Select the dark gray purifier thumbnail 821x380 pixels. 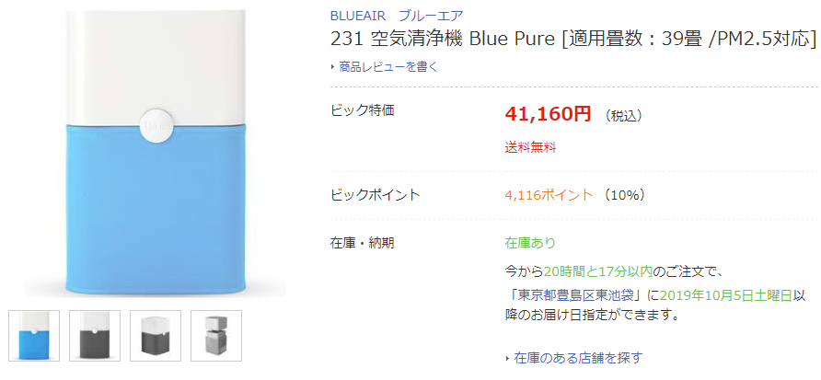tap(95, 336)
